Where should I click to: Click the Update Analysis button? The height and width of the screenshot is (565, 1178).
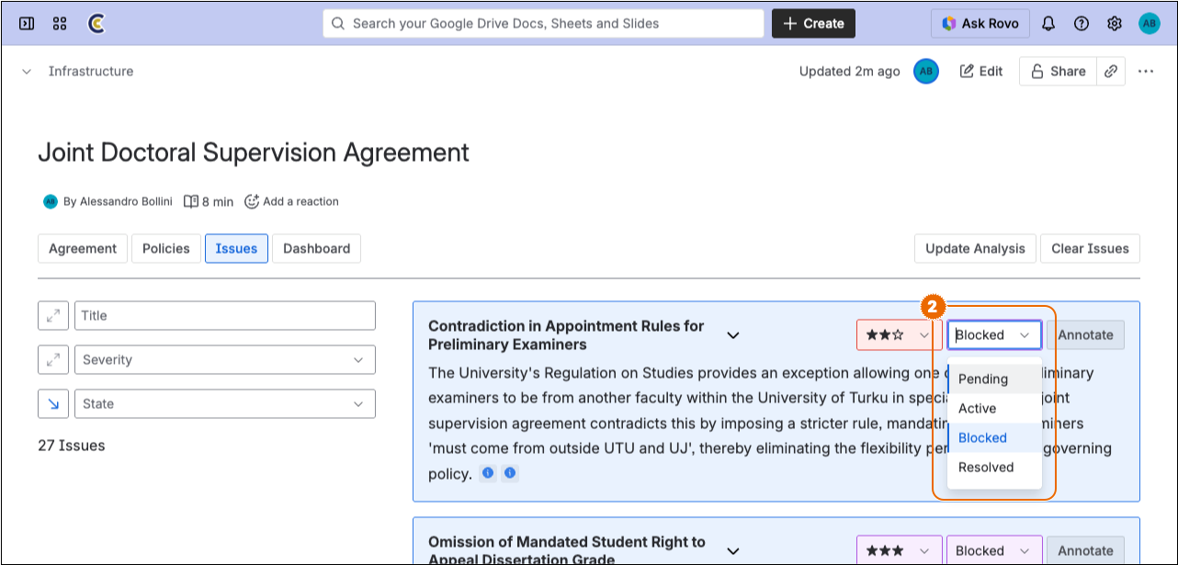975,248
